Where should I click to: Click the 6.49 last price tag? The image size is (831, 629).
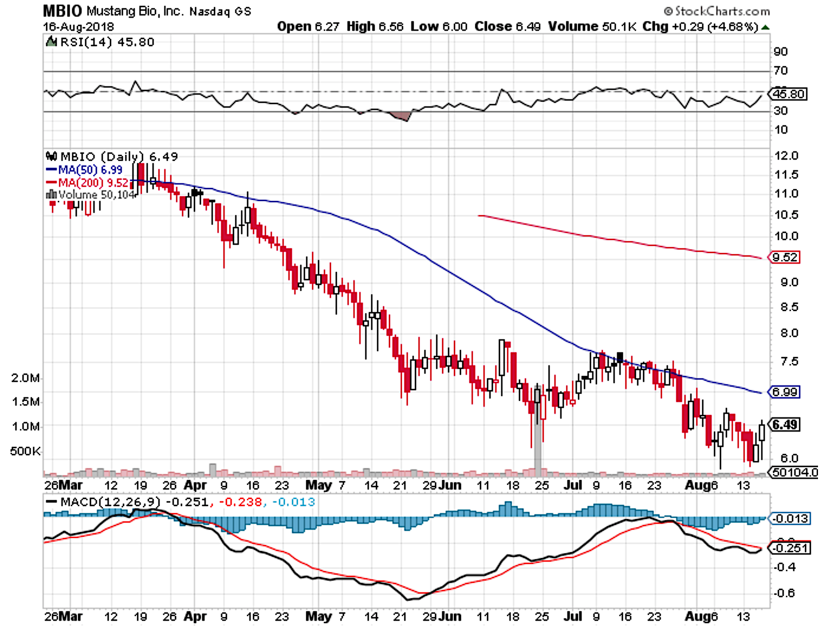pyautogui.click(x=785, y=424)
